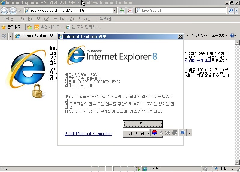Close the Internet Explorer 정보 dialog
240x172 pixels.
pyautogui.click(x=180, y=37)
